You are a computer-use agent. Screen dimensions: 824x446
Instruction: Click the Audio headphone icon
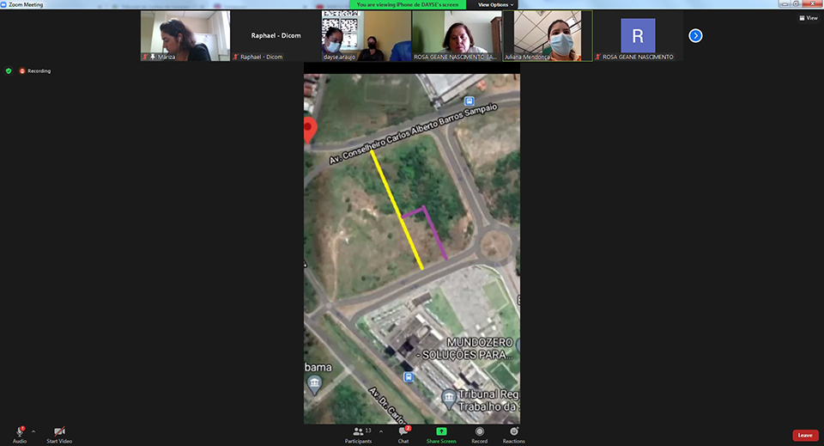click(x=19, y=431)
